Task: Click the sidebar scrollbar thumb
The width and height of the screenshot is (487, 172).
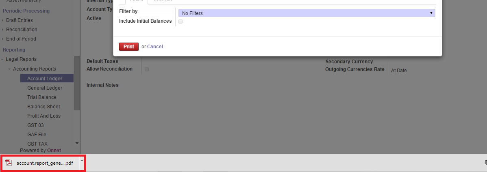Action: point(77,83)
